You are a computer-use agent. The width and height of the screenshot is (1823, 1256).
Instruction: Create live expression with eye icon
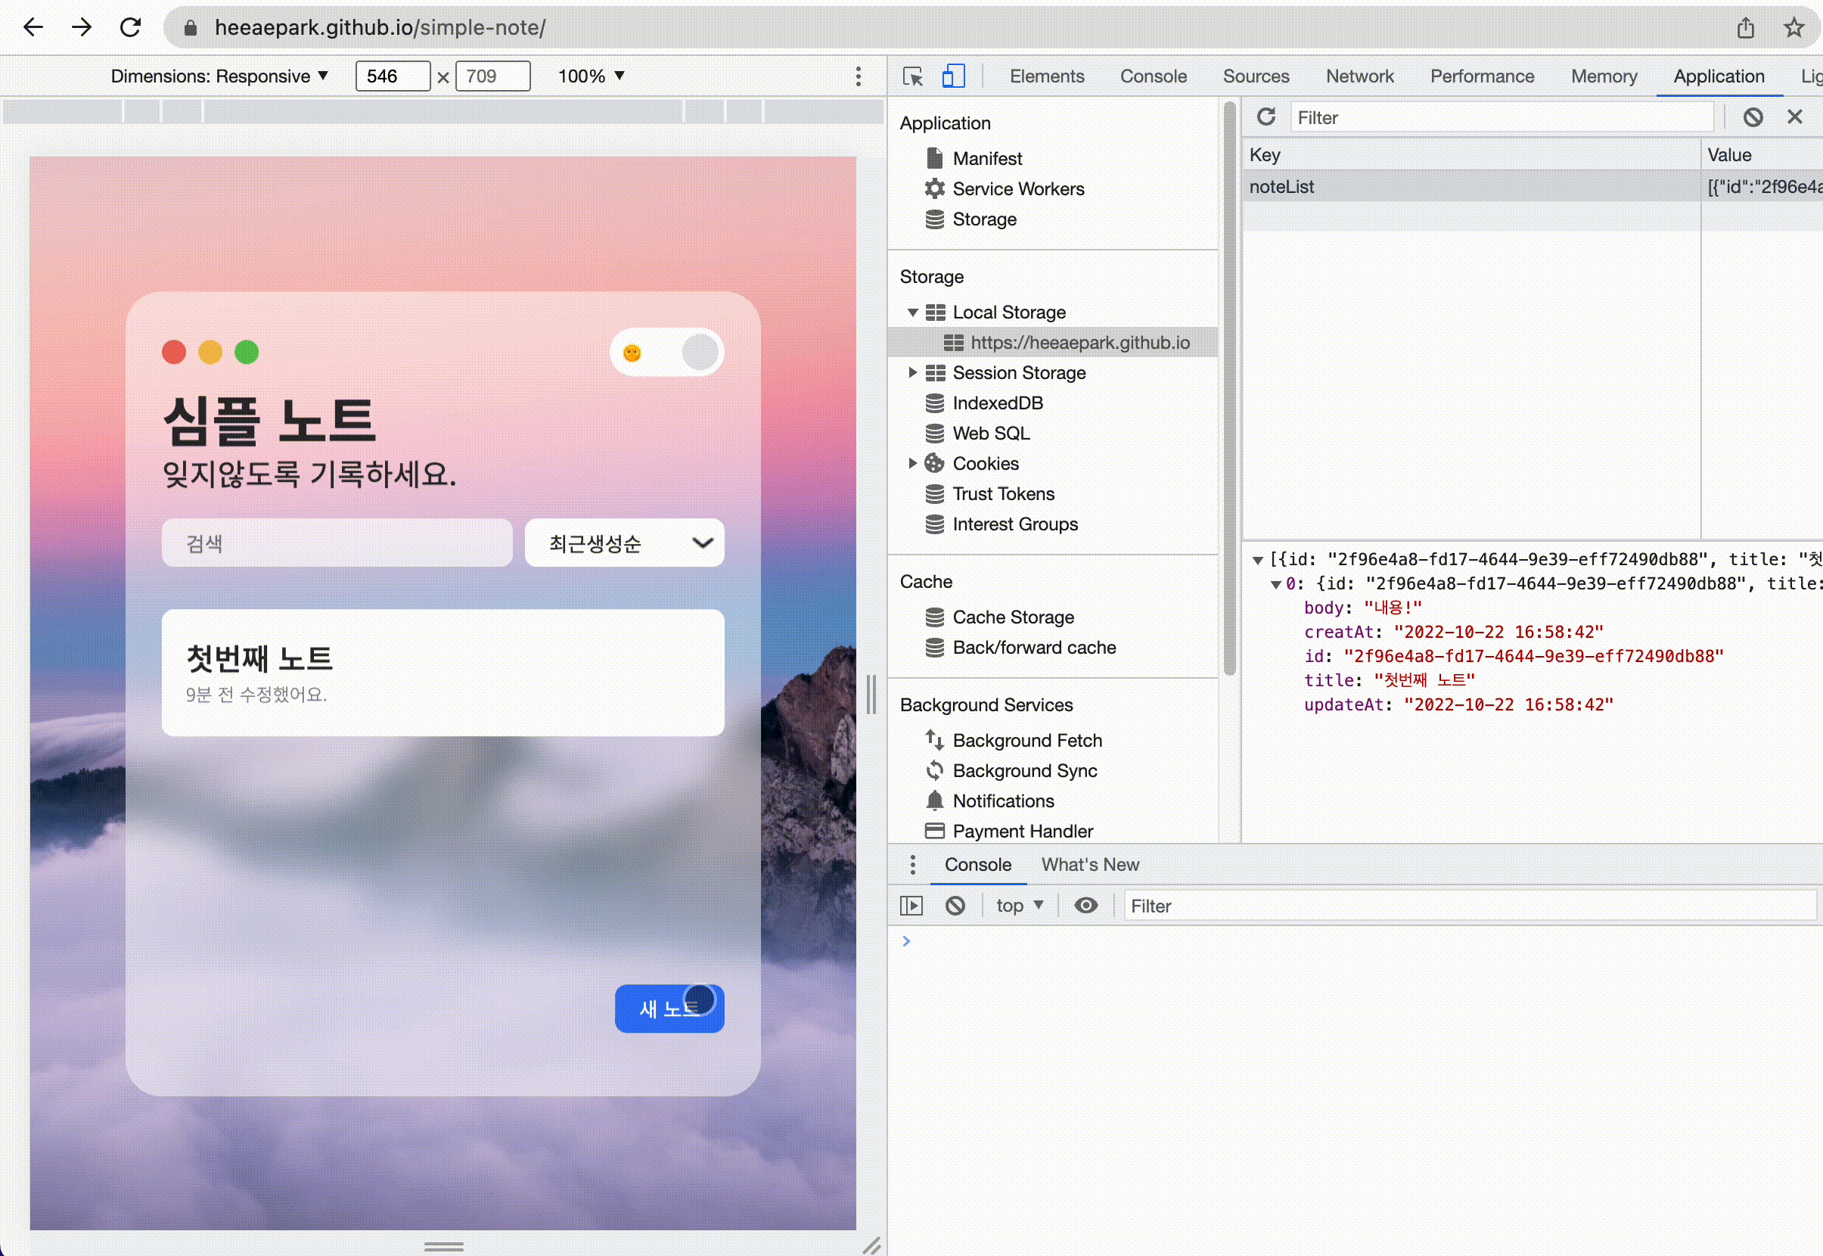pos(1085,906)
